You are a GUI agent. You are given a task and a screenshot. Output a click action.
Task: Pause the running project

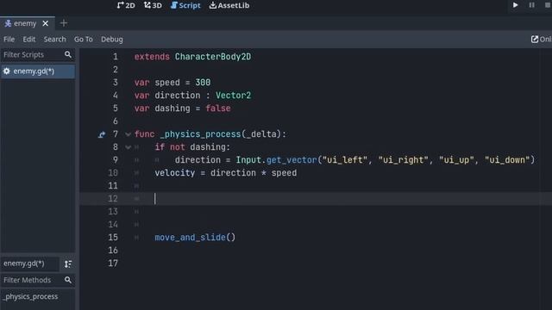(531, 5)
